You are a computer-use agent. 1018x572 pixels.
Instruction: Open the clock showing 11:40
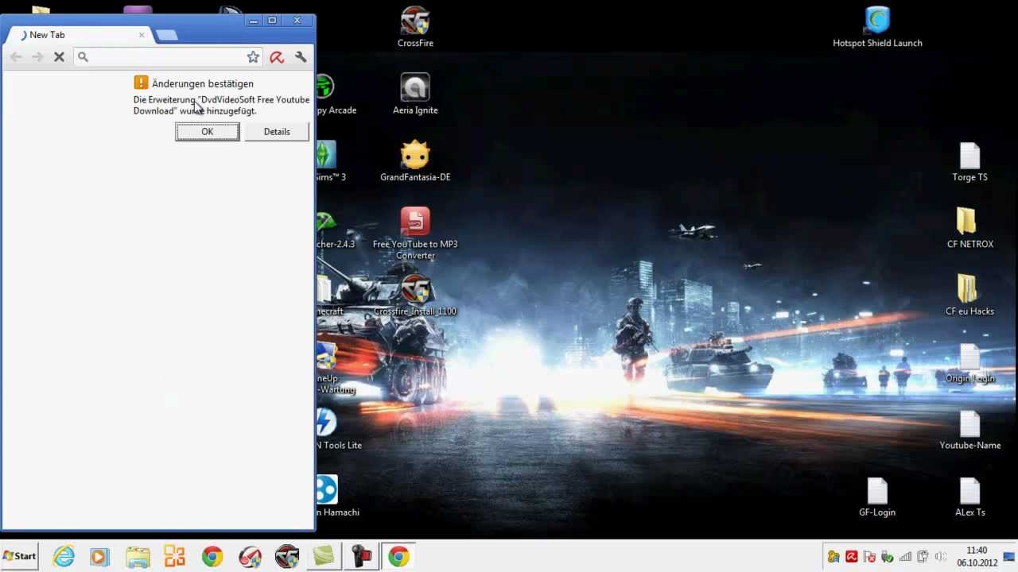coord(977,556)
